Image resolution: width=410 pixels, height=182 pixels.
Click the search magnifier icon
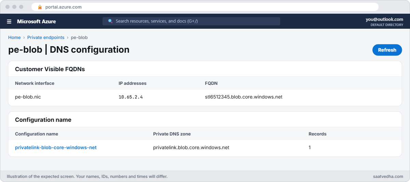110,21
